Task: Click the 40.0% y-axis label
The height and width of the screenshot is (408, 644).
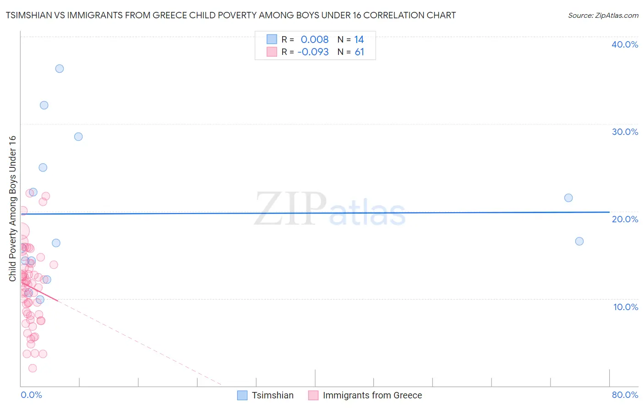Action: tap(625, 44)
